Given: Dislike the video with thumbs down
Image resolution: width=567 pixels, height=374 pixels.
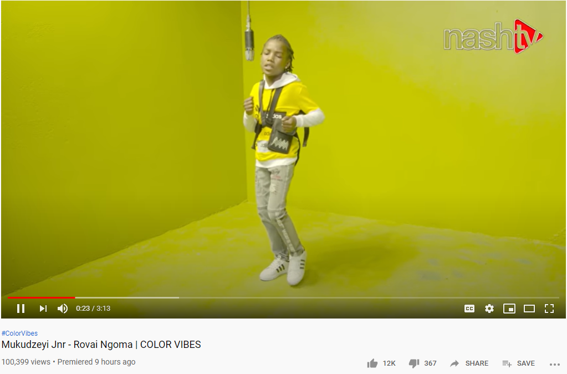Looking at the screenshot, I should (x=413, y=363).
